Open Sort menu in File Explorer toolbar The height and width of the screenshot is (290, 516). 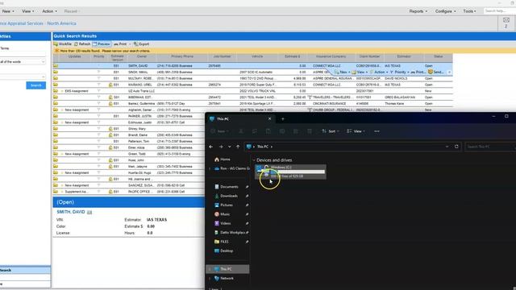point(331,131)
